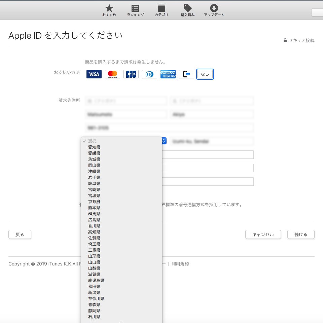
Task: Click the 続ける (Continue) button
Action: 301,235
